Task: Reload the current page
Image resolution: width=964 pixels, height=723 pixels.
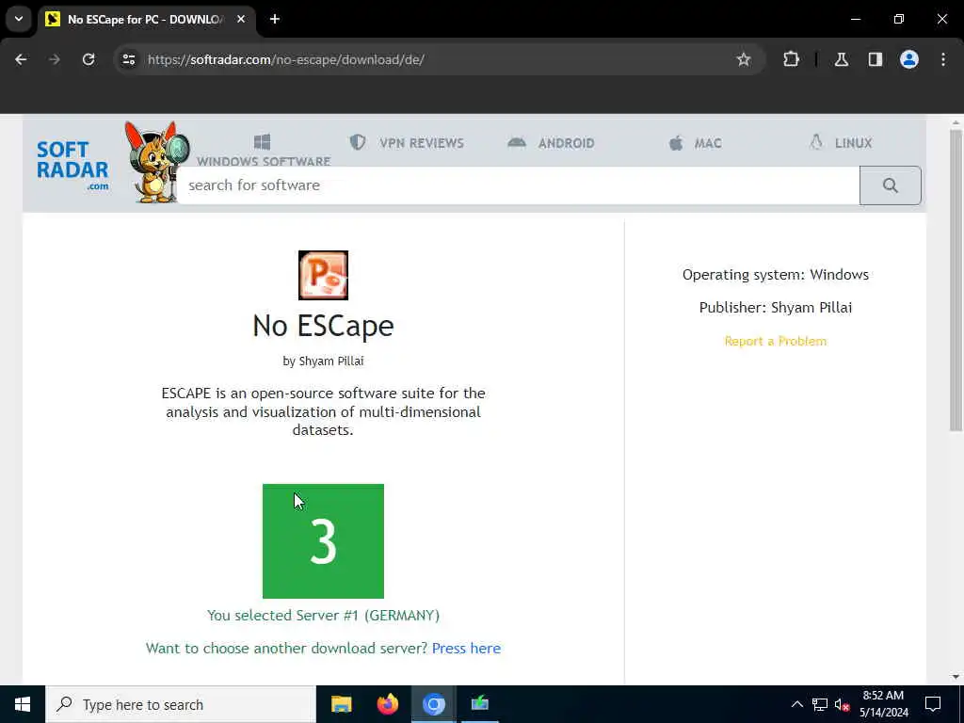Action: tap(88, 59)
